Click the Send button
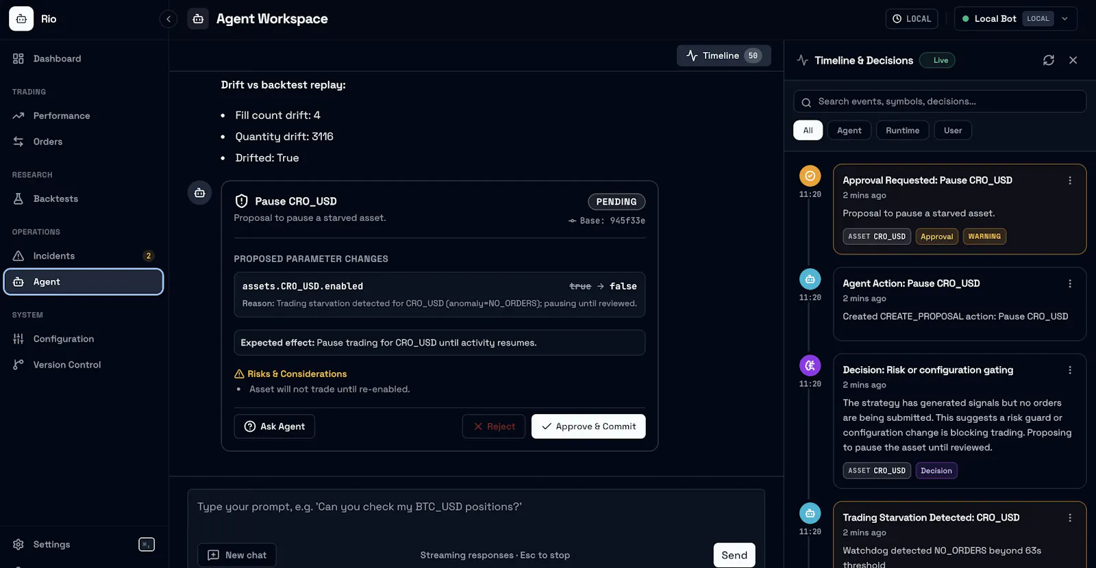1096x568 pixels. tap(734, 555)
